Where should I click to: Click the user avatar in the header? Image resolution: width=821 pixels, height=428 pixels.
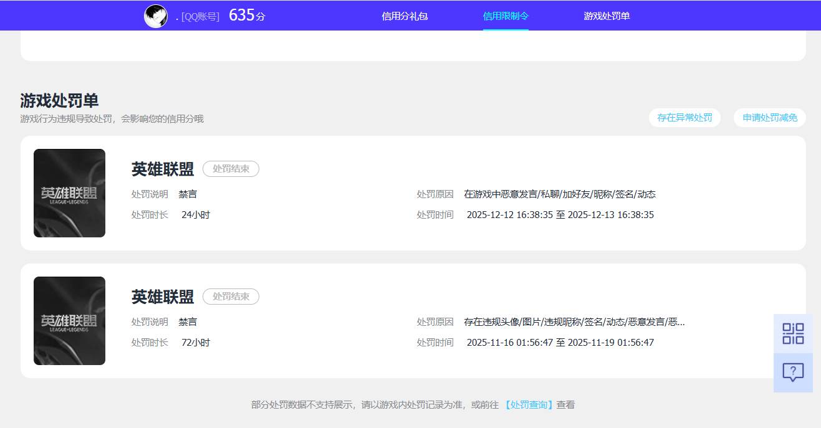(x=155, y=16)
